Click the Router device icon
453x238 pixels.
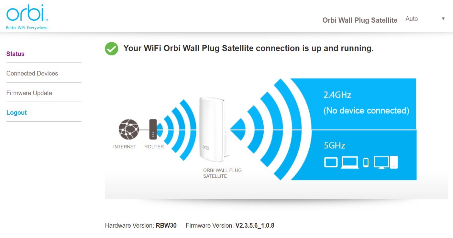[x=153, y=129]
